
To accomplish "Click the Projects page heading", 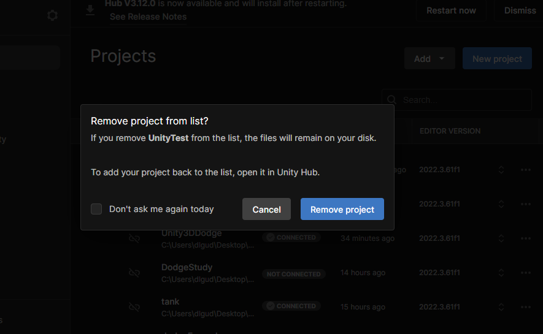I will (x=123, y=56).
